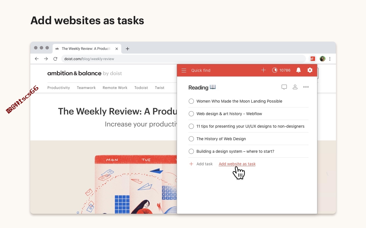Click the Add task button
Viewport: 366px width, 228px height.
(201, 164)
